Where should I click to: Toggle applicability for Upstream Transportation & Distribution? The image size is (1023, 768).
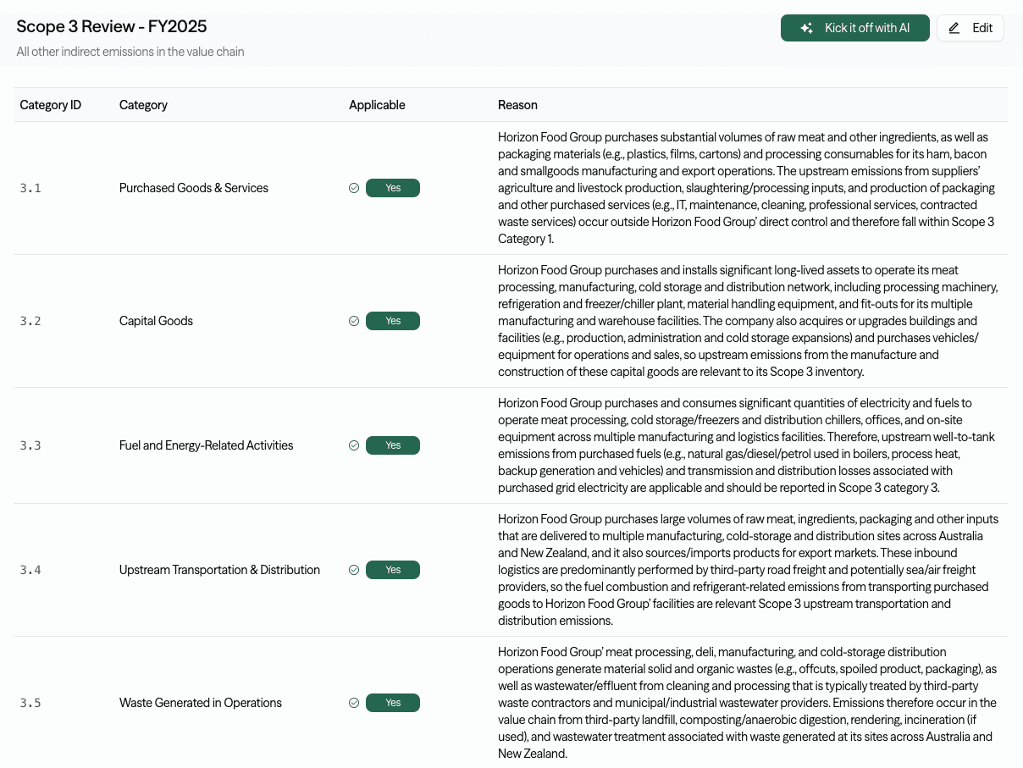click(393, 570)
